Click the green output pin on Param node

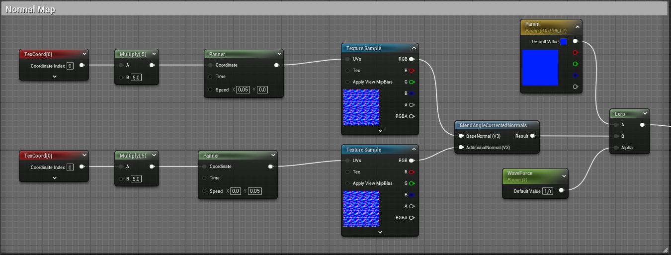pos(576,64)
